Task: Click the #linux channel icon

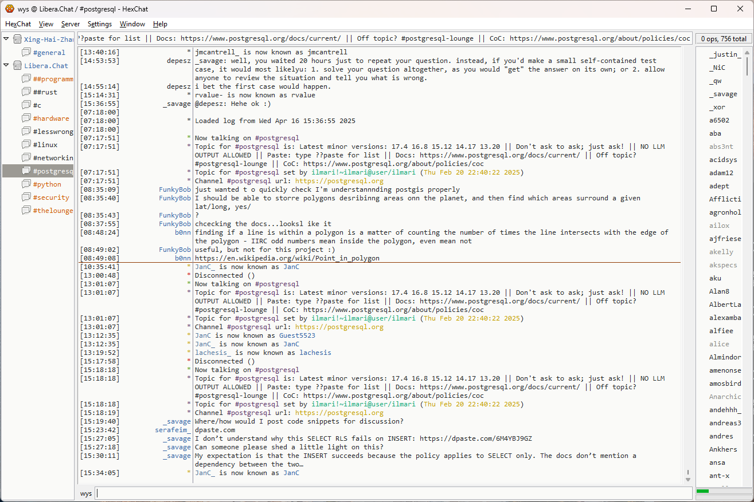Action: pyautogui.click(x=26, y=145)
